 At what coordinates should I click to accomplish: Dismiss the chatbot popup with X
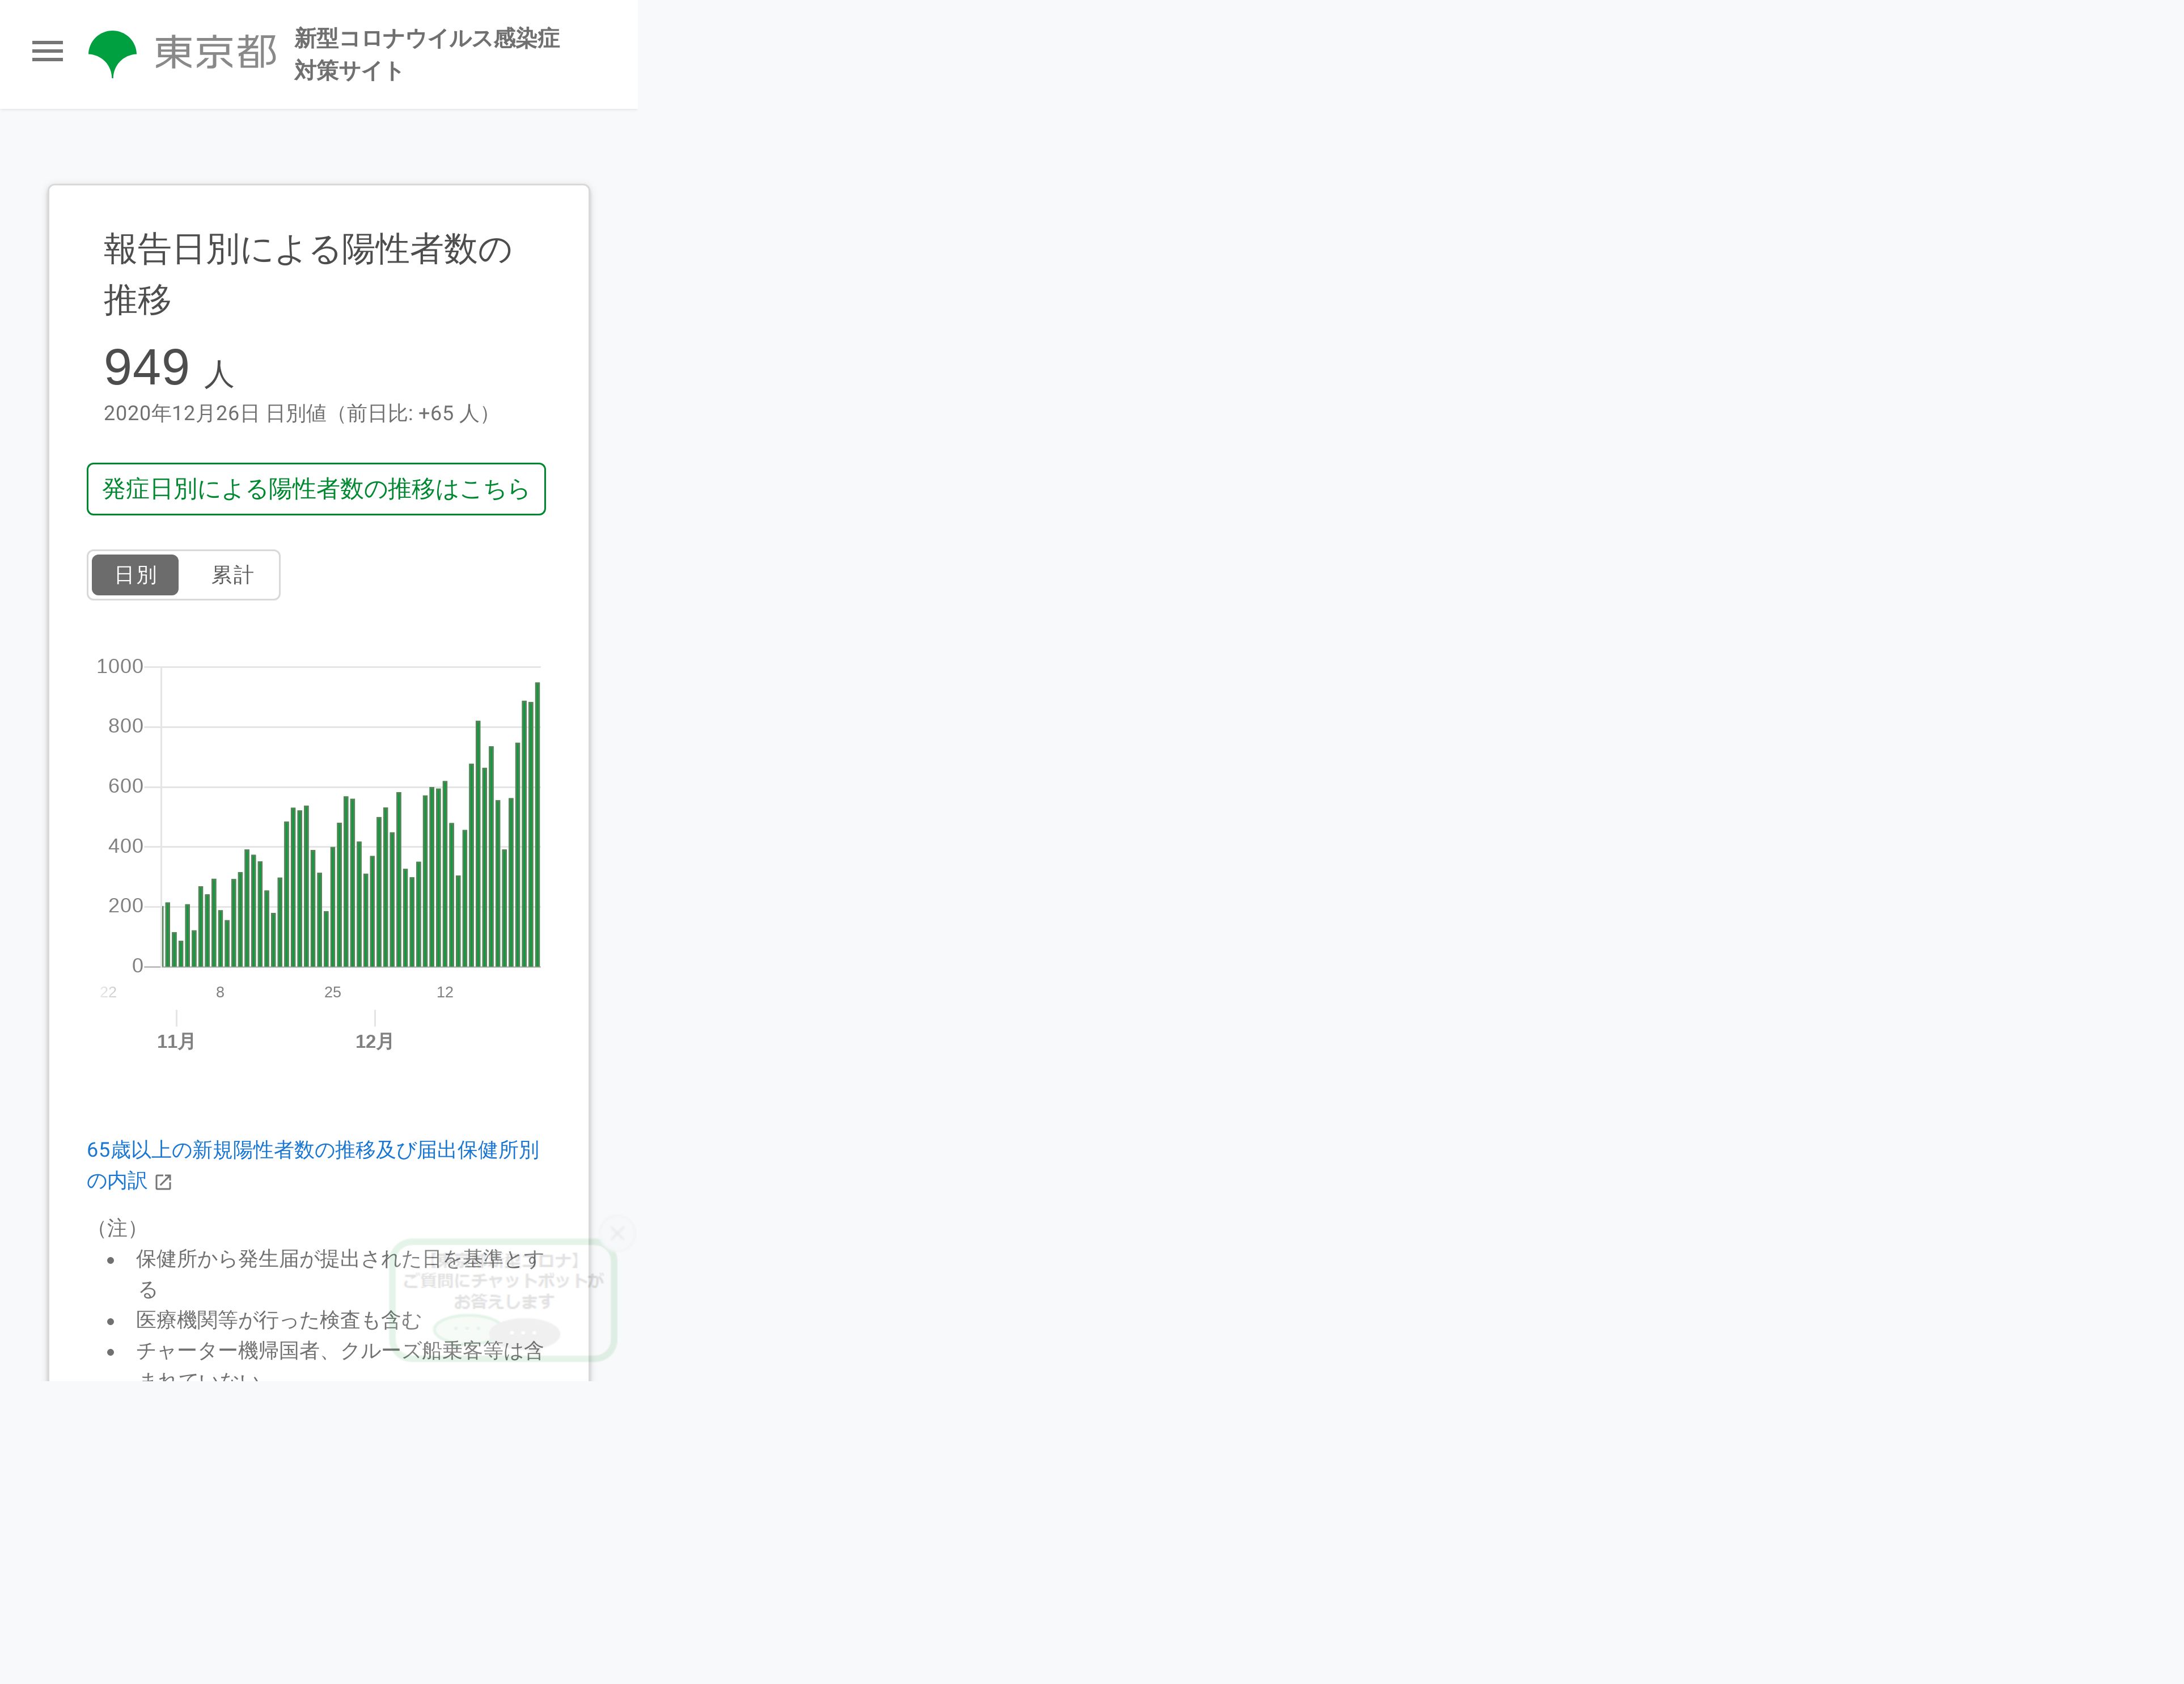(617, 1233)
